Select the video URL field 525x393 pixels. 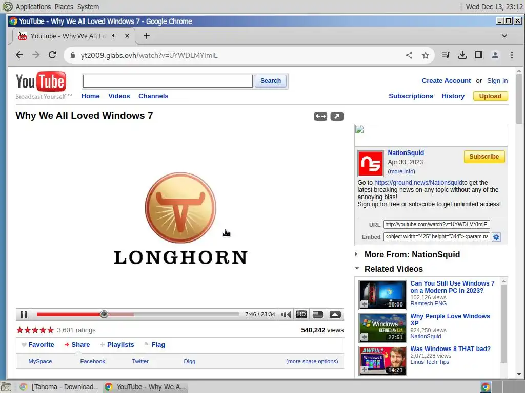click(x=437, y=225)
